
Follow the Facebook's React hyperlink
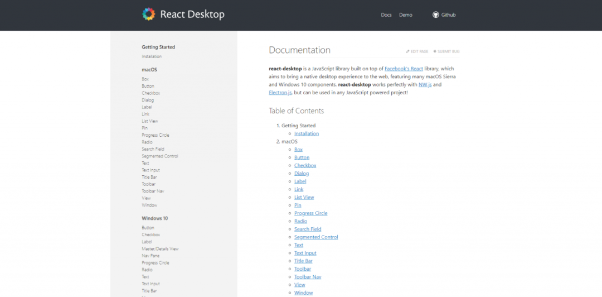tap(404, 69)
